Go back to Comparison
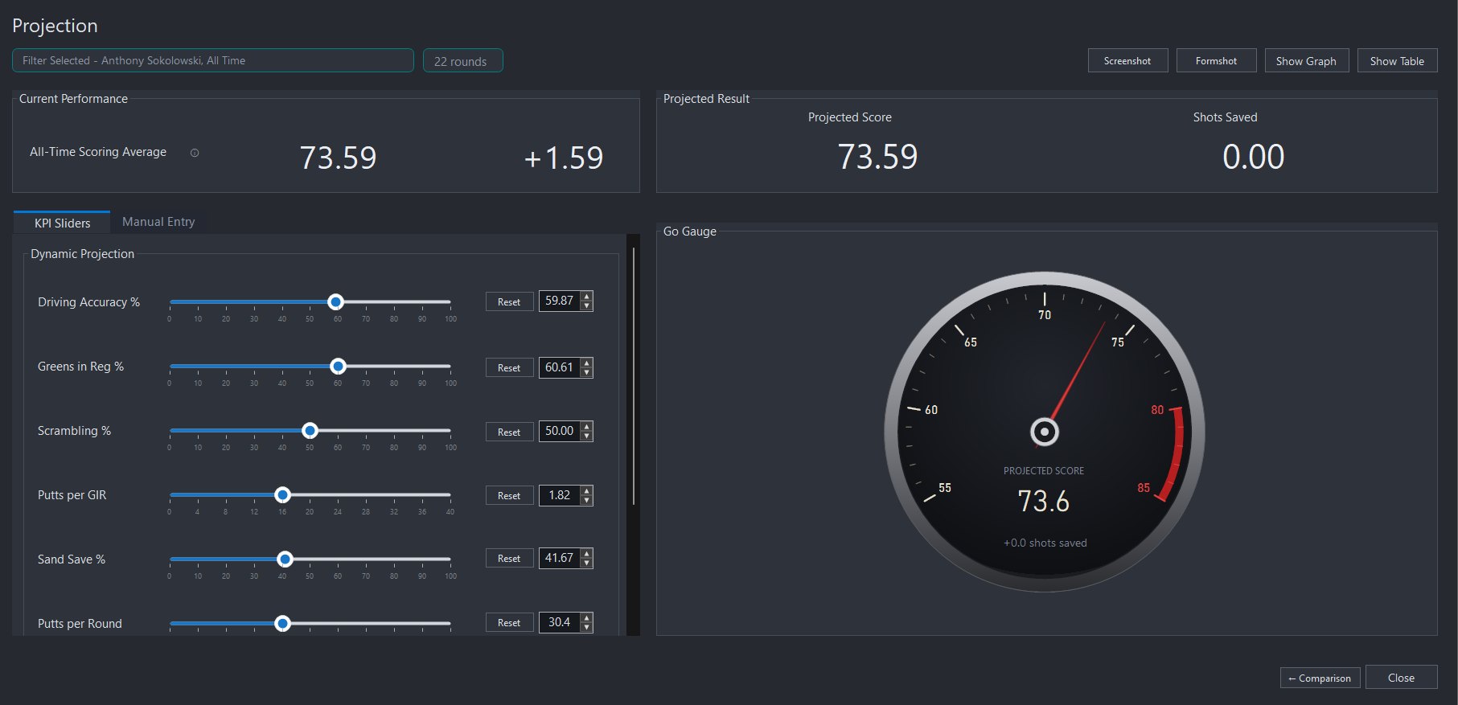The height and width of the screenshot is (705, 1458). click(x=1320, y=678)
